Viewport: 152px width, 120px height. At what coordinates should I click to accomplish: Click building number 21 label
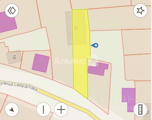point(76,28)
